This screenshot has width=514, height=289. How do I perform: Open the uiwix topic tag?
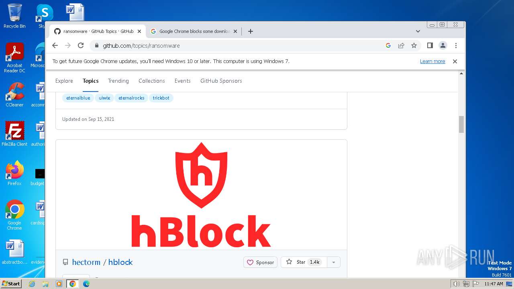104,98
